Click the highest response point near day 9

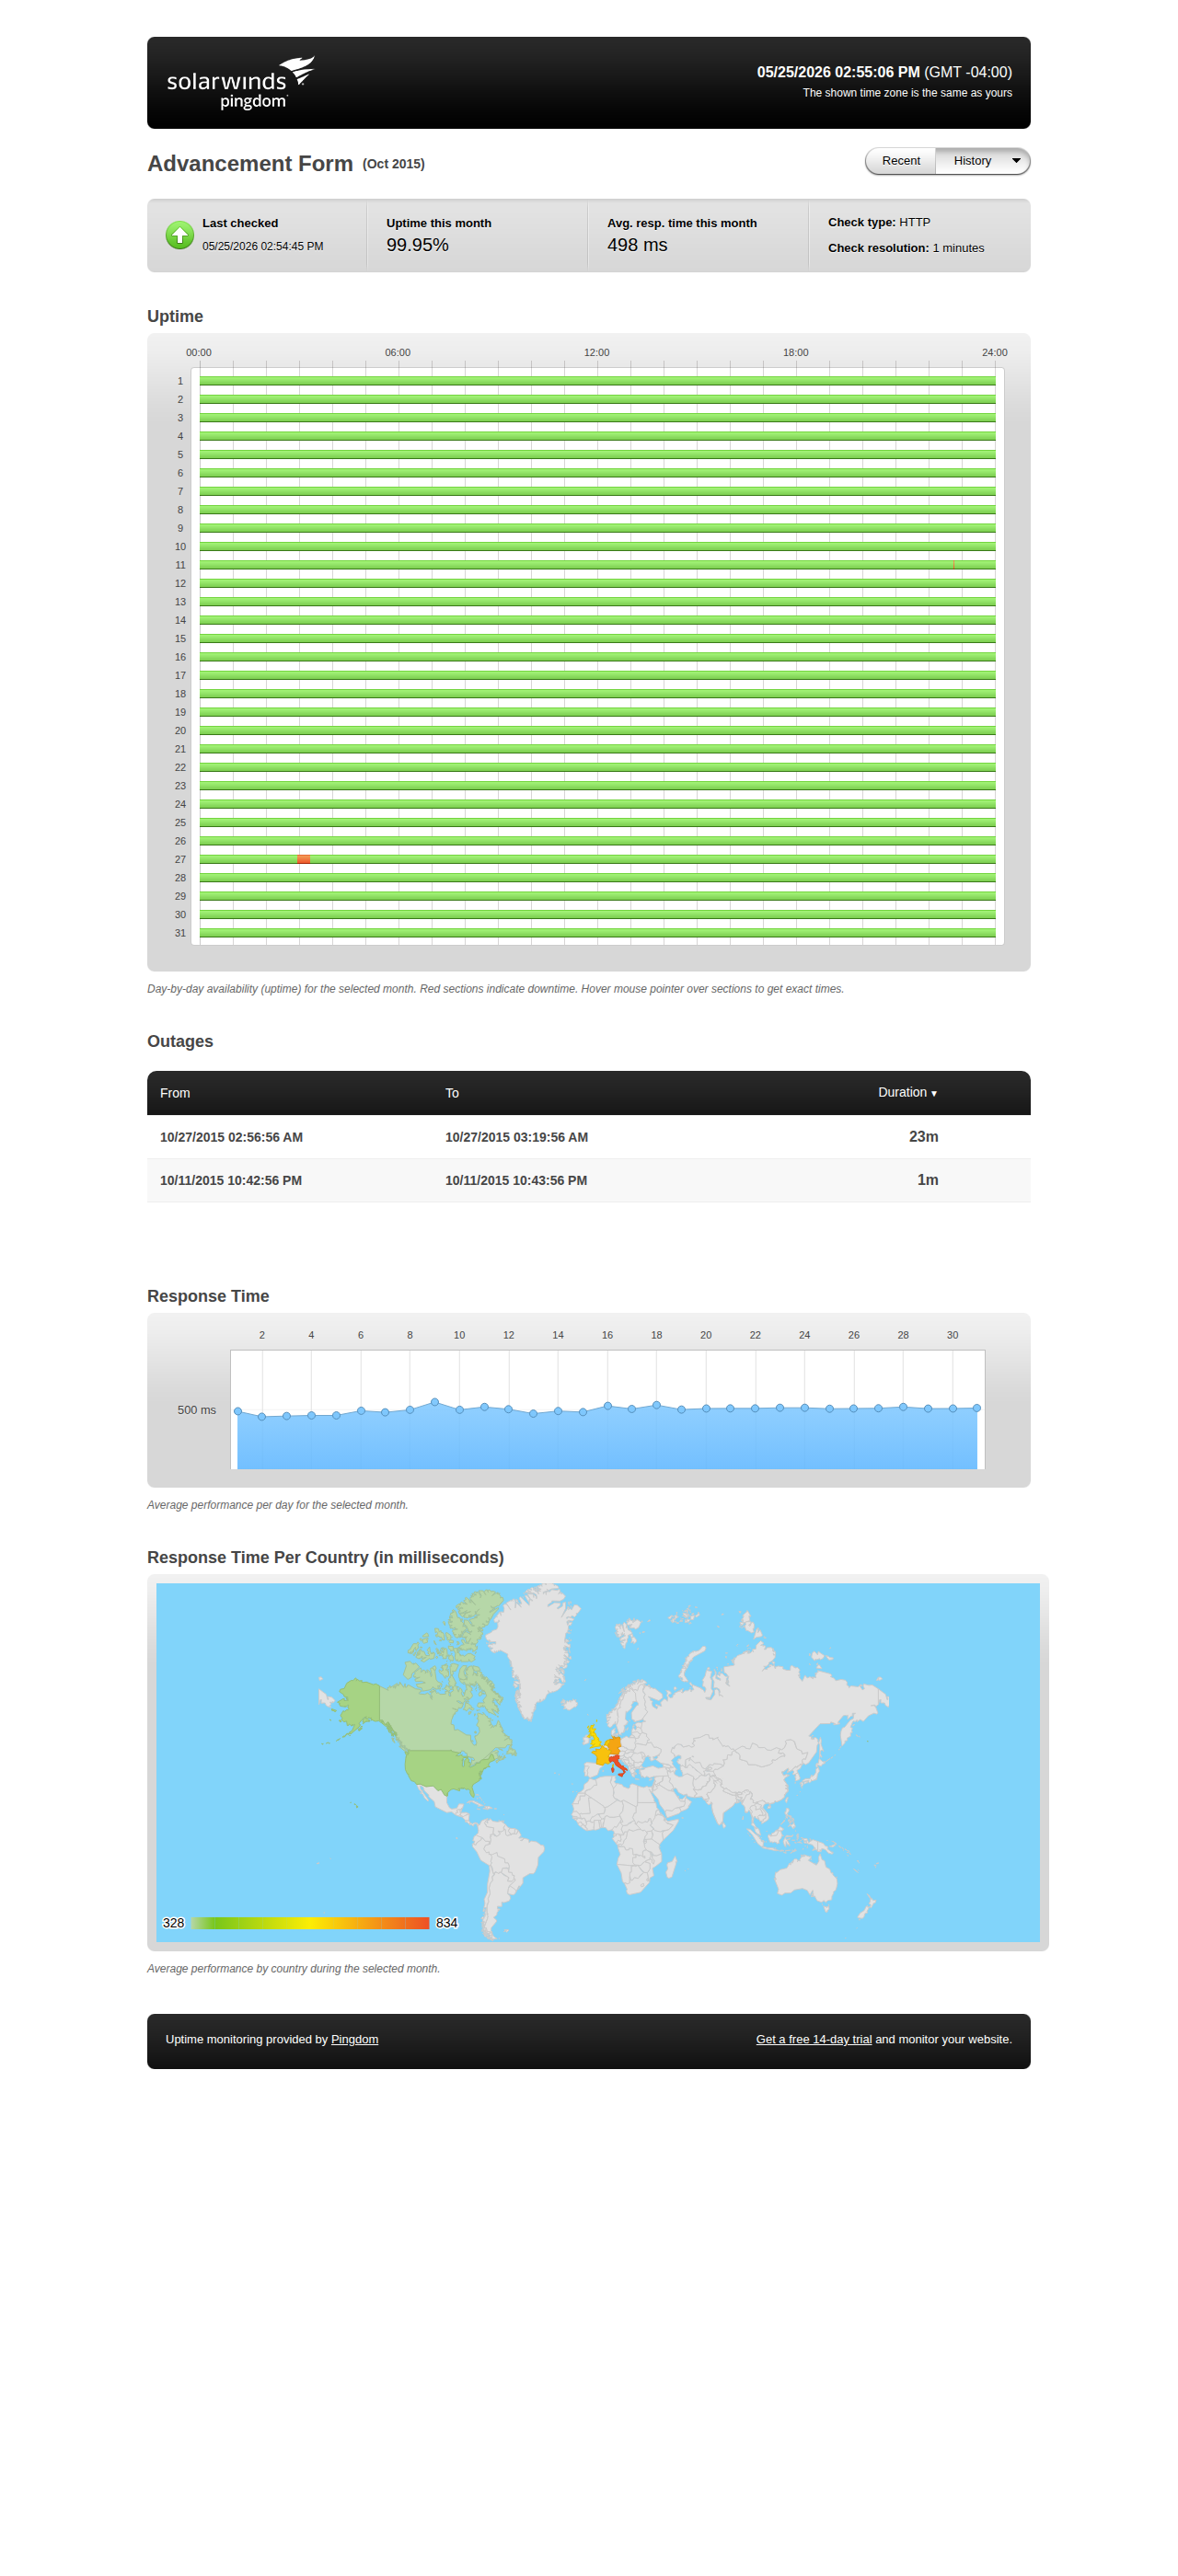[434, 1402]
